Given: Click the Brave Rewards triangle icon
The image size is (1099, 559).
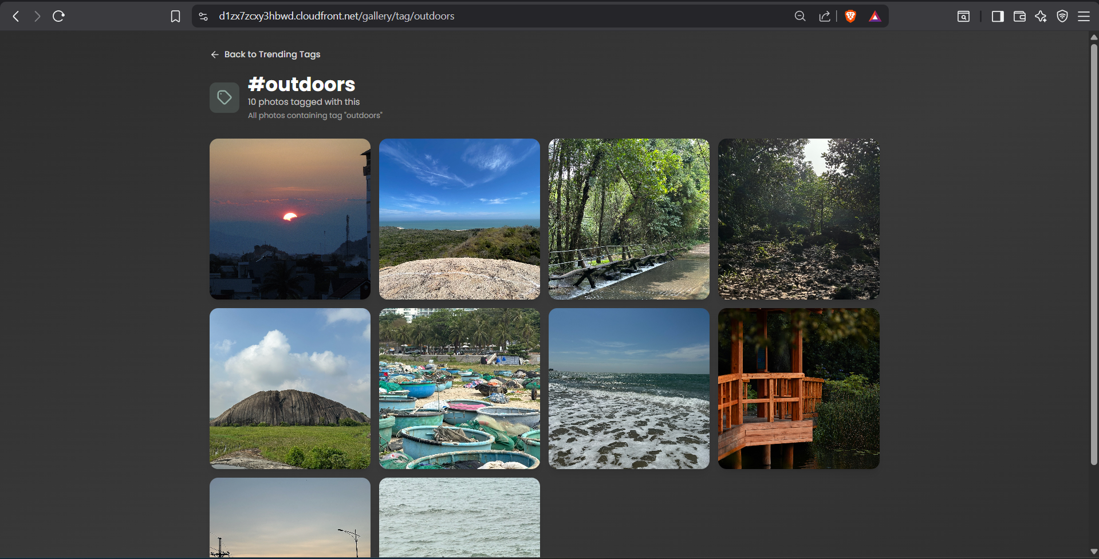Looking at the screenshot, I should click(875, 16).
